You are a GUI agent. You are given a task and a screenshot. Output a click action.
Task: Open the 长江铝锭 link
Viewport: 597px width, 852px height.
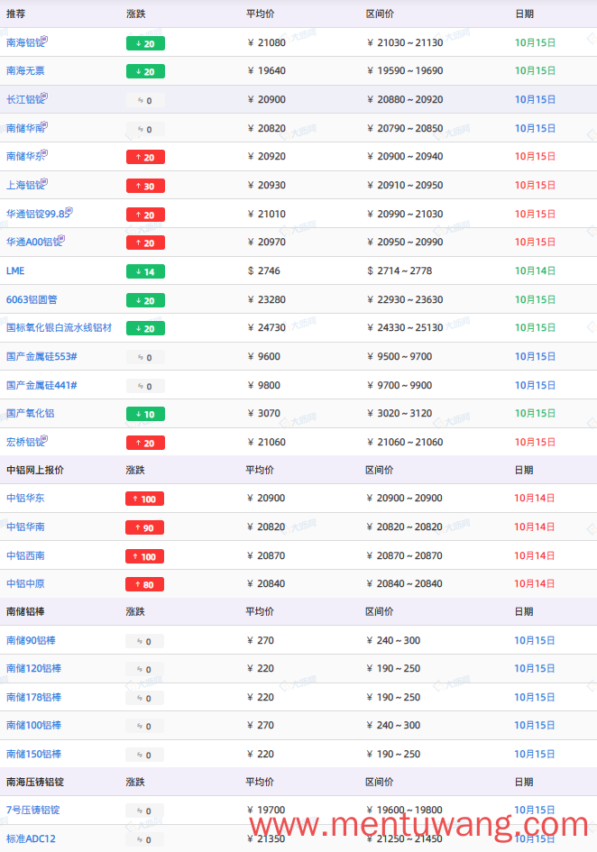pos(24,100)
